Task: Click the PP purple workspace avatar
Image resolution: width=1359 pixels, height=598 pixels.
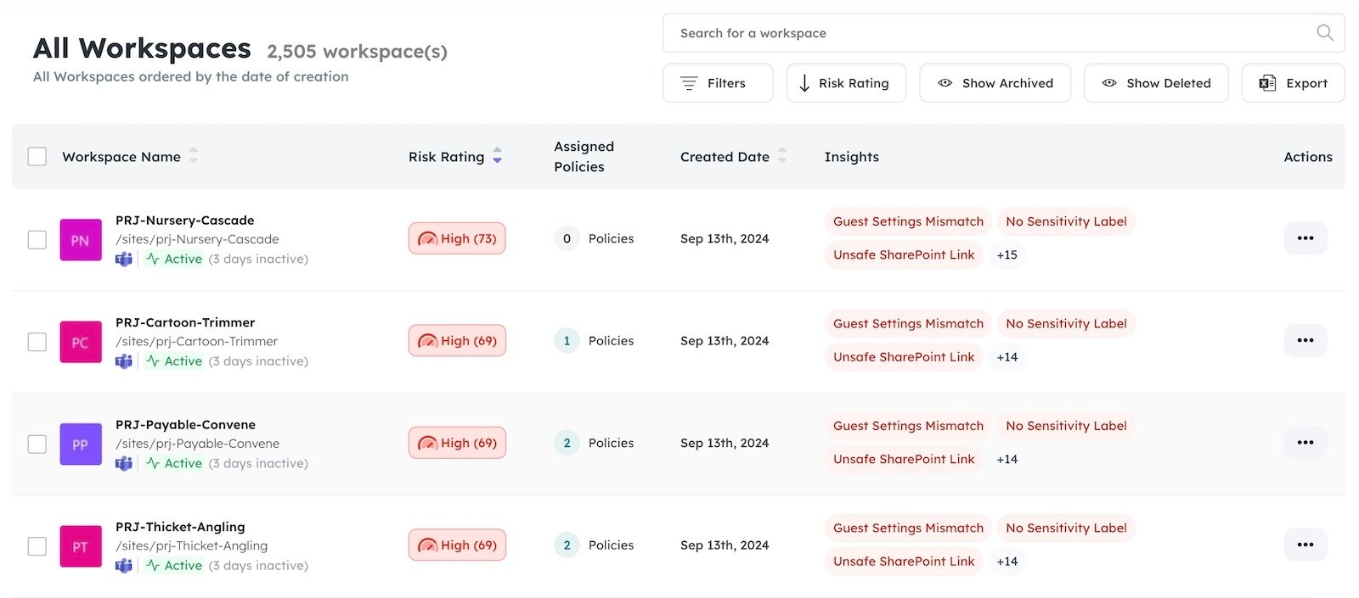Action: 81,444
